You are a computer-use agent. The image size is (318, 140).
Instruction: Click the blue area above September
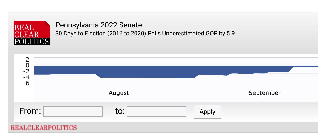click(x=264, y=69)
